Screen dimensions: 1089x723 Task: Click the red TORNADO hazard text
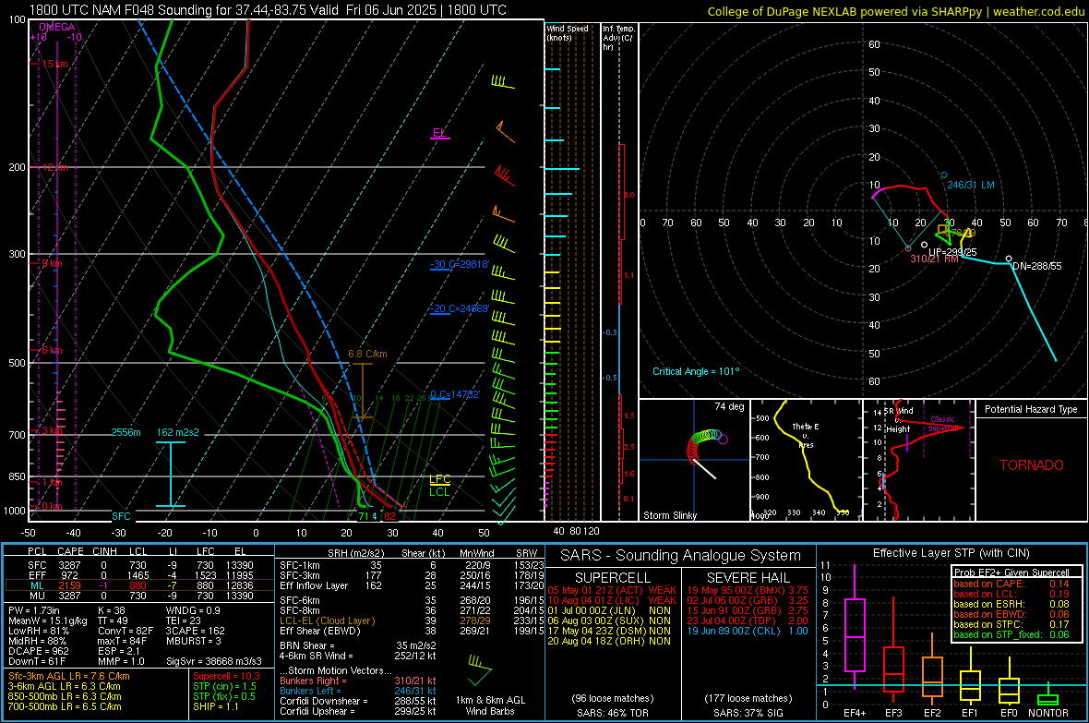[x=1032, y=465]
